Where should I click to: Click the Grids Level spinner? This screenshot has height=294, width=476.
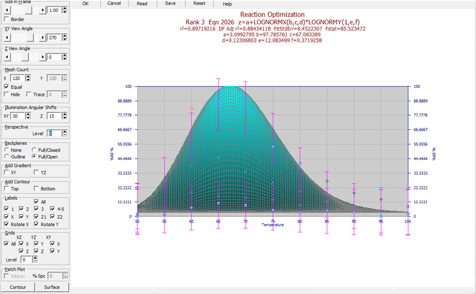coord(35,259)
